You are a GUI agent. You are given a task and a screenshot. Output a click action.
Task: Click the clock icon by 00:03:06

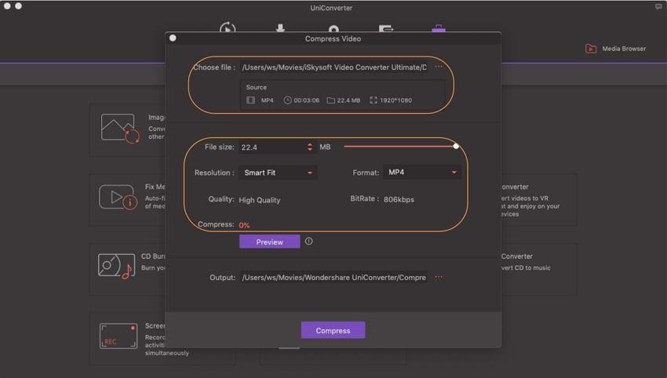tap(287, 100)
